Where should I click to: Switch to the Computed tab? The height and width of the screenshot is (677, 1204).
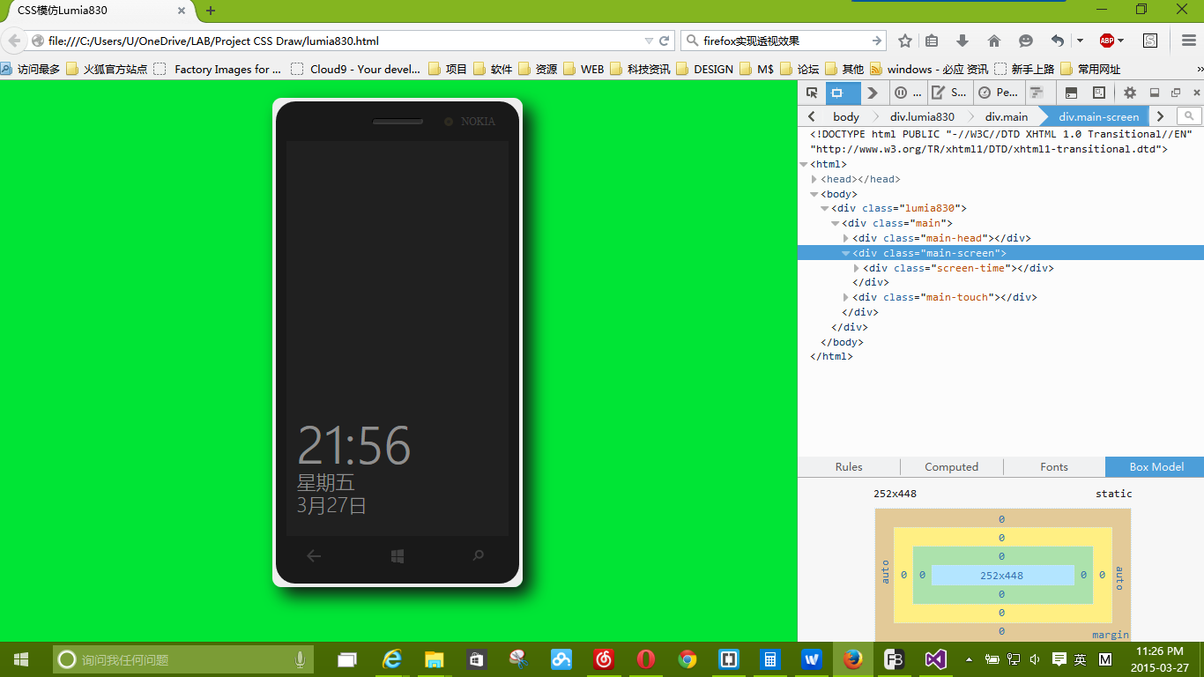pyautogui.click(x=951, y=467)
